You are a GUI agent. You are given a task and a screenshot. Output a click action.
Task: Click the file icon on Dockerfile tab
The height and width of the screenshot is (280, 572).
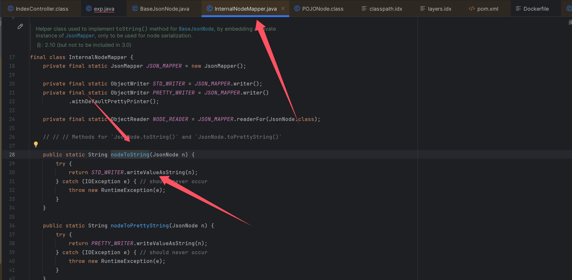[x=518, y=9]
